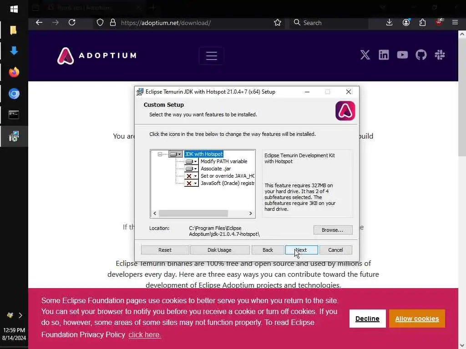Viewport: 466px width, 349px height.
Task: Focus the browser Search box
Action: coord(329,23)
